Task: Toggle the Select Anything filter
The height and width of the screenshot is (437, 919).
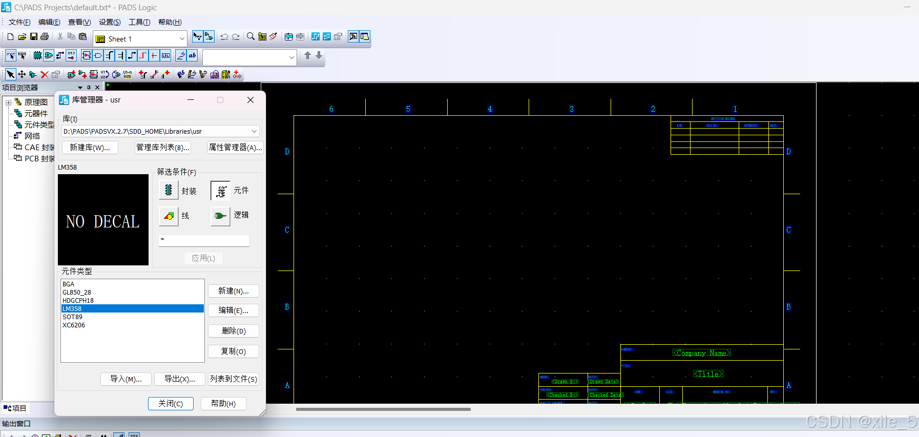Action: (10, 55)
